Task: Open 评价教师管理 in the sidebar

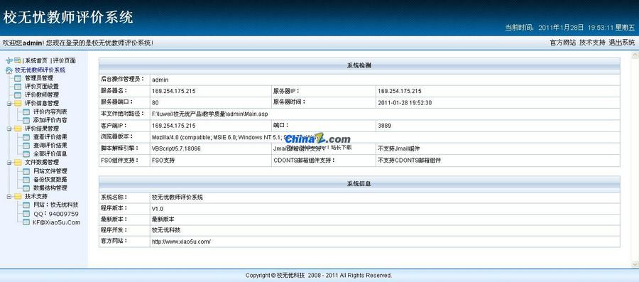Action: pyautogui.click(x=42, y=95)
